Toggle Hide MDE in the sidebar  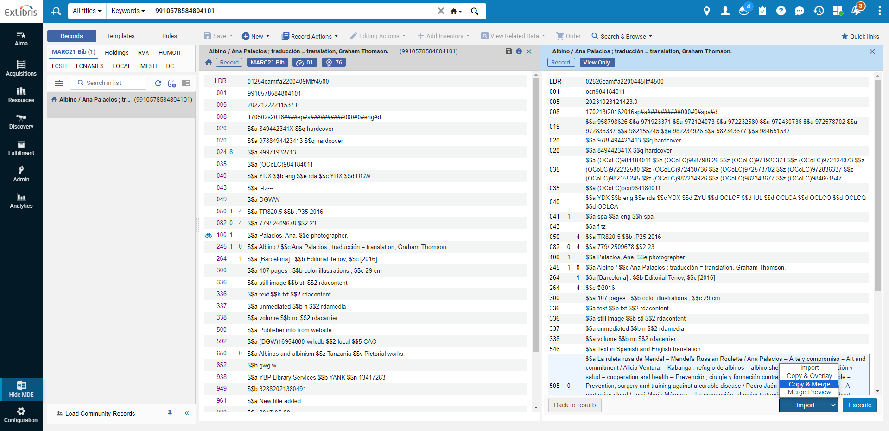pyautogui.click(x=21, y=389)
